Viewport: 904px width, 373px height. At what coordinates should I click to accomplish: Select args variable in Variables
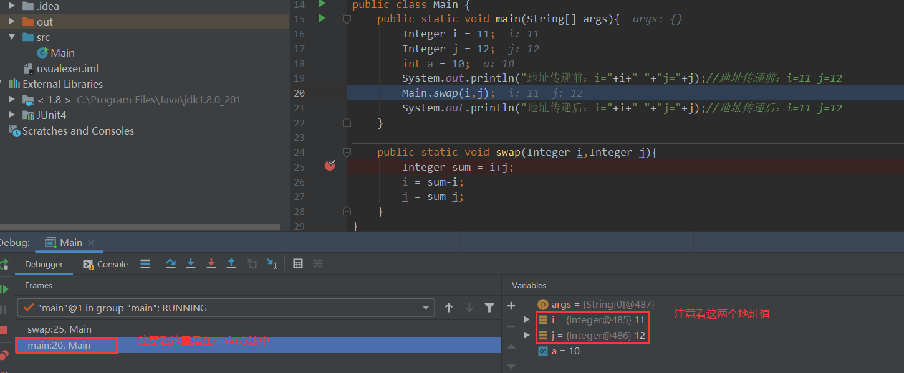pos(595,305)
